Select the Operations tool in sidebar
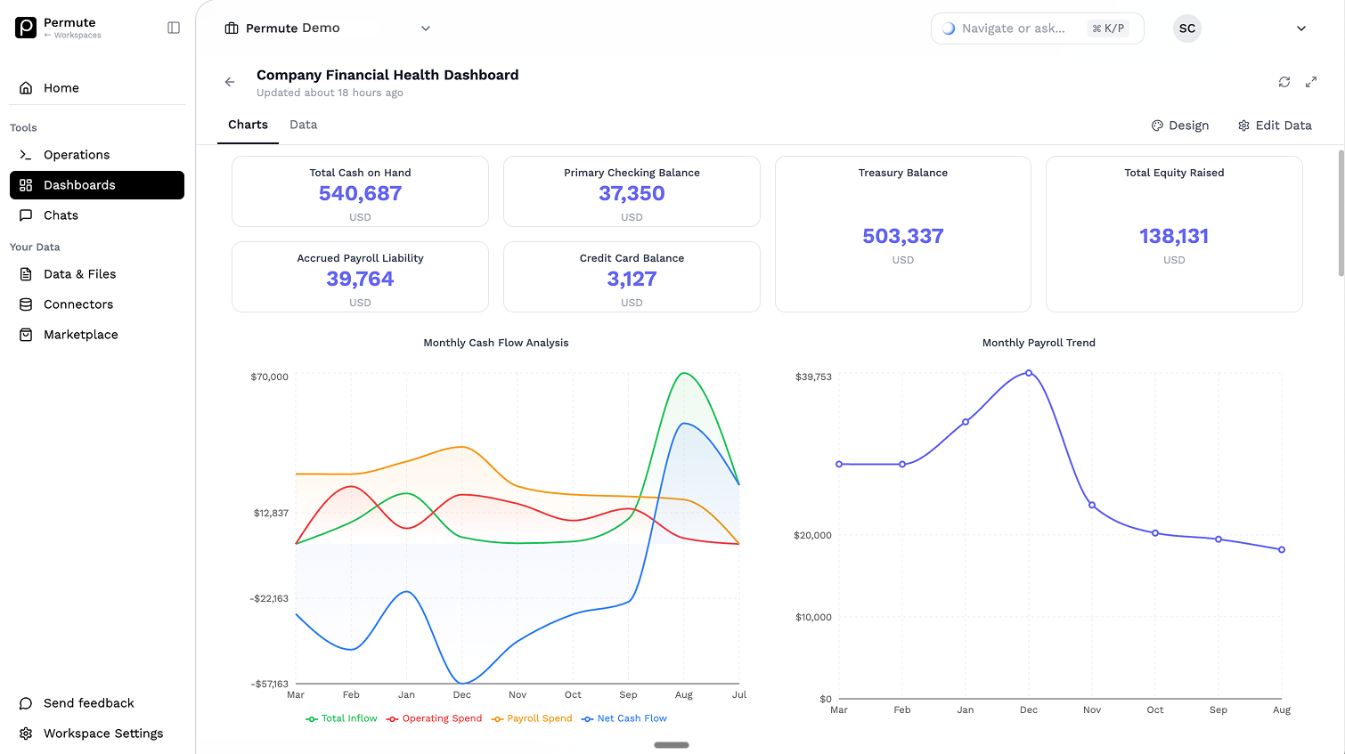Viewport: 1345px width, 754px height. click(x=77, y=155)
